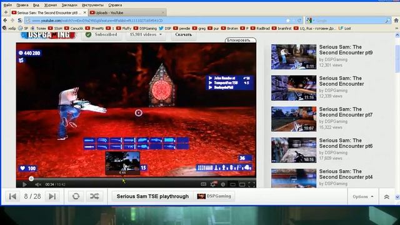The image size is (400, 225).
Task: Open the greg bookmark
Action: (199, 28)
